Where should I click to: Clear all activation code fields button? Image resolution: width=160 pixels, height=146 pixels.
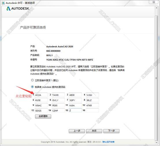click(x=43, y=117)
